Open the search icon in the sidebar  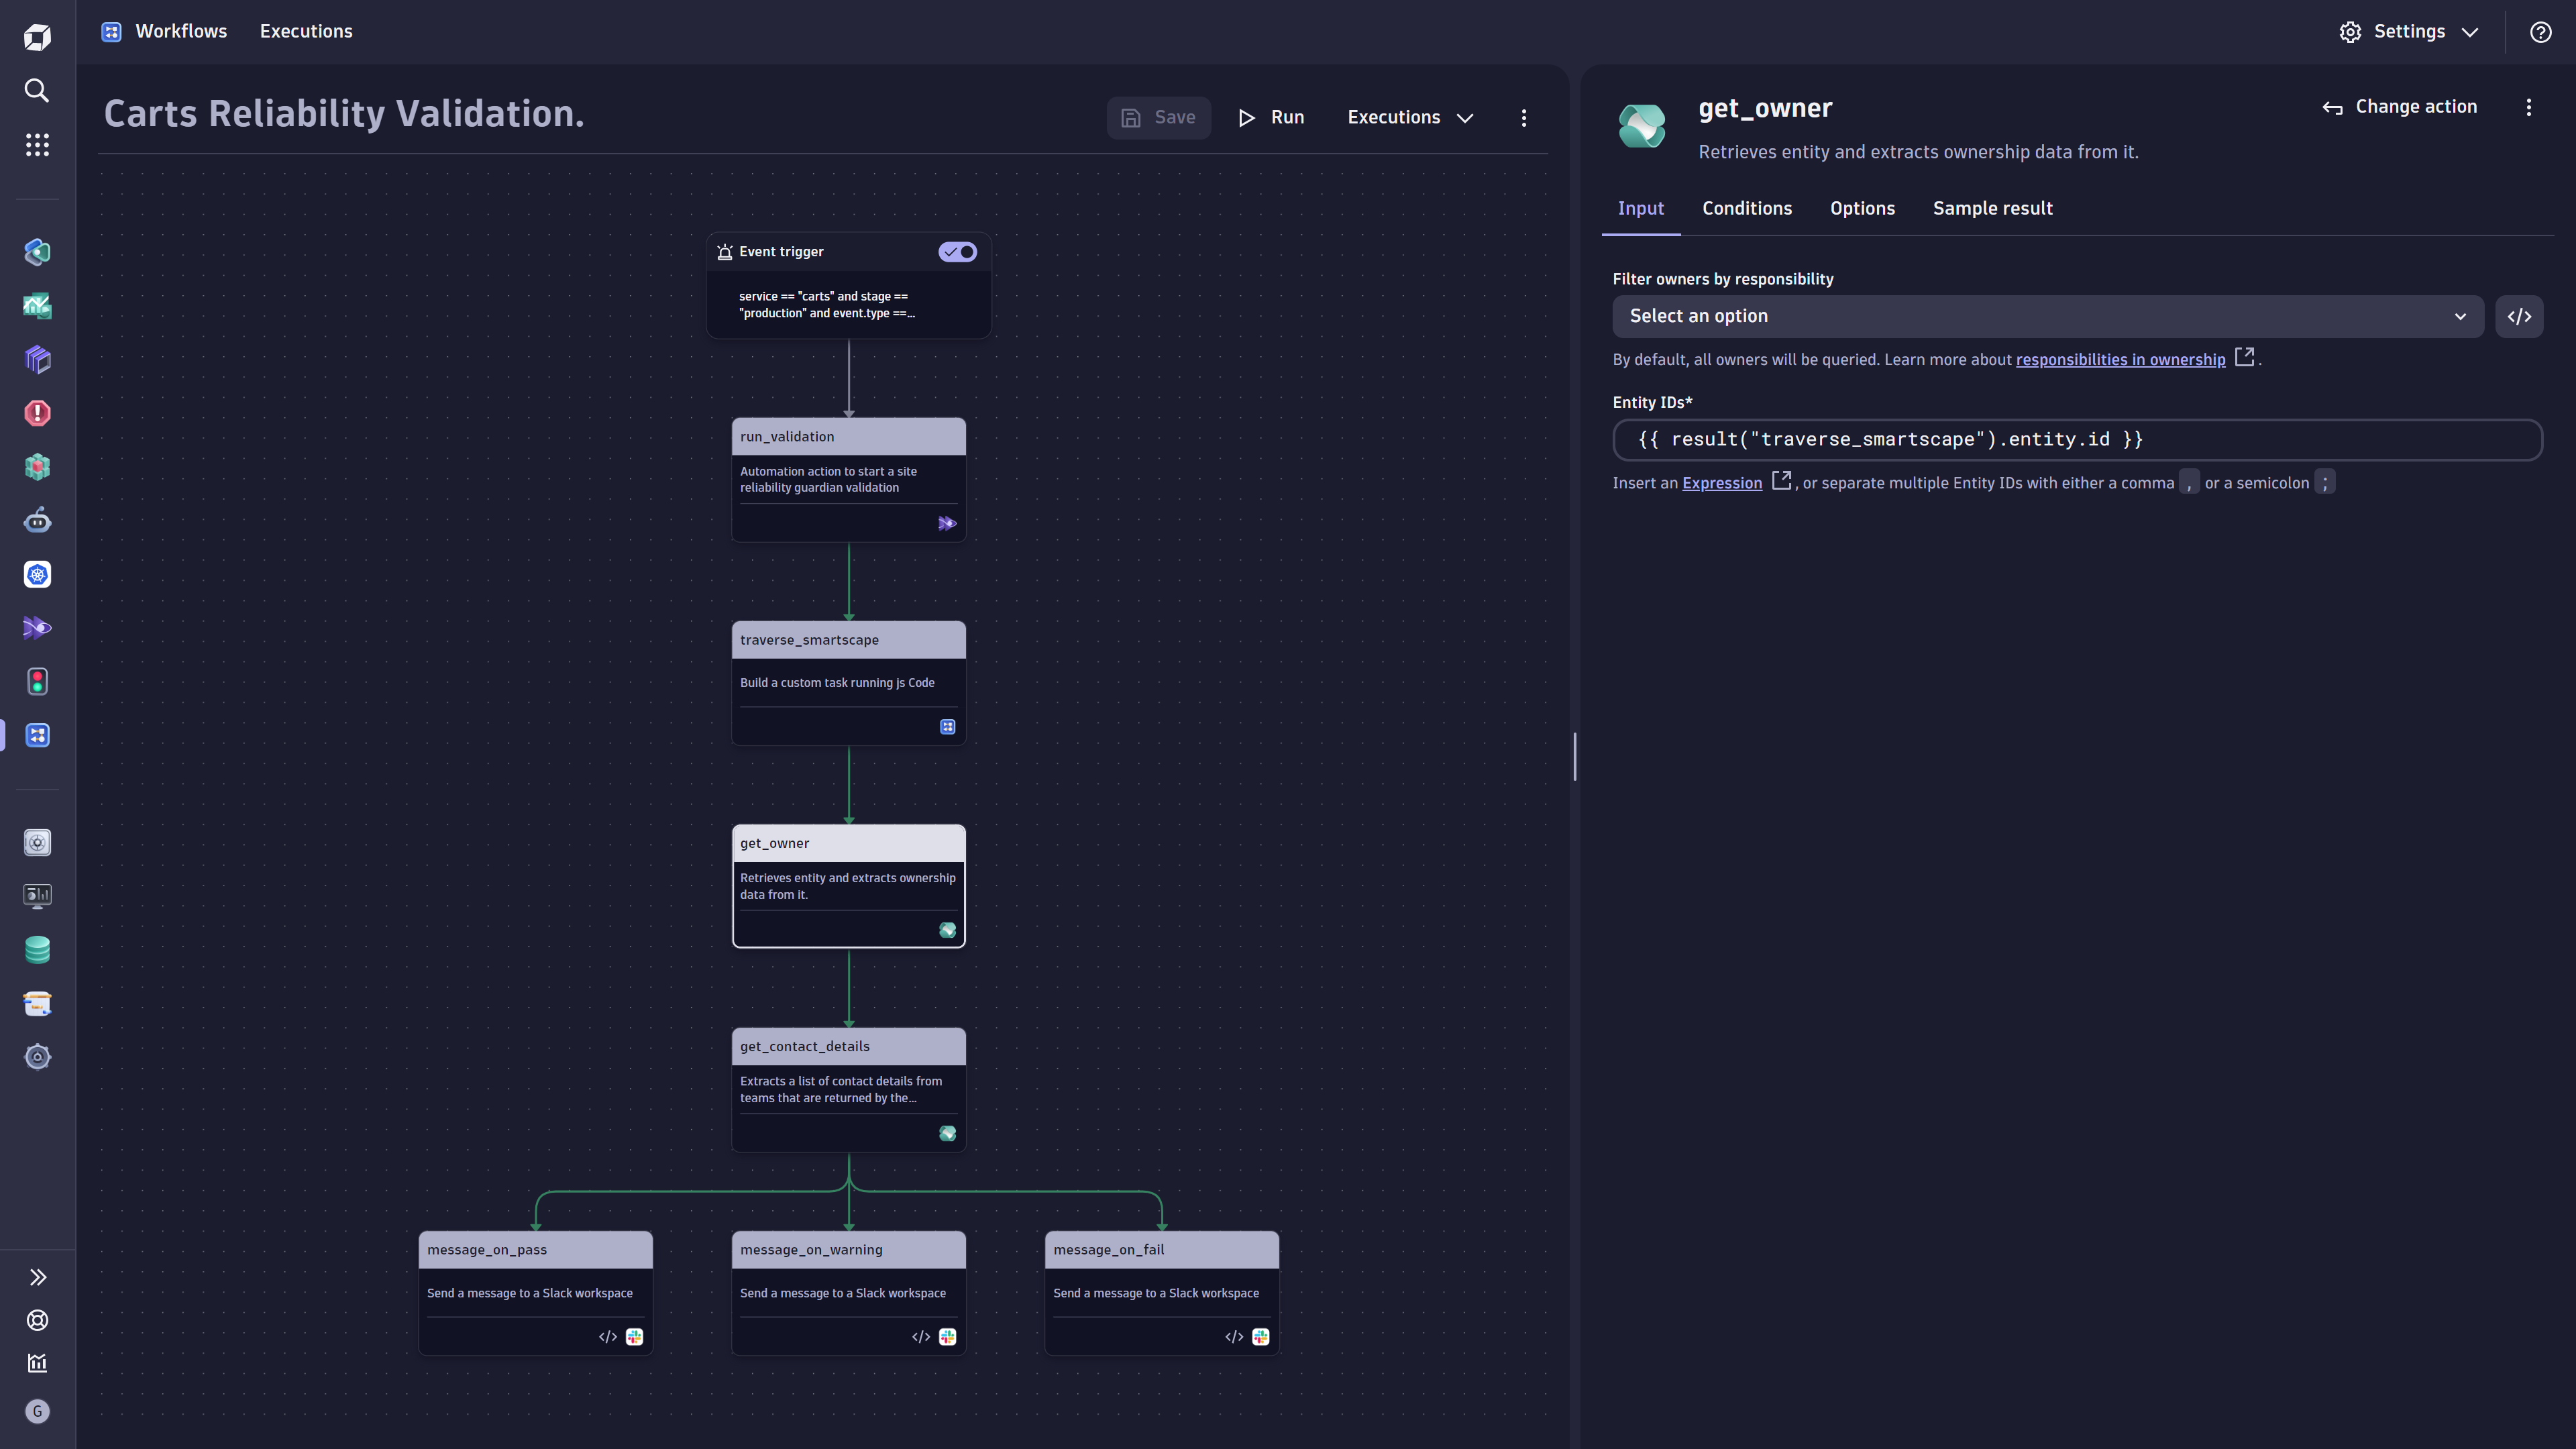[37, 91]
